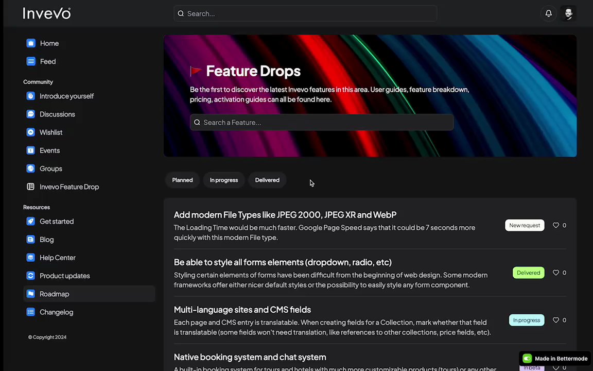
Task: Click the Events calendar icon
Action: click(31, 150)
